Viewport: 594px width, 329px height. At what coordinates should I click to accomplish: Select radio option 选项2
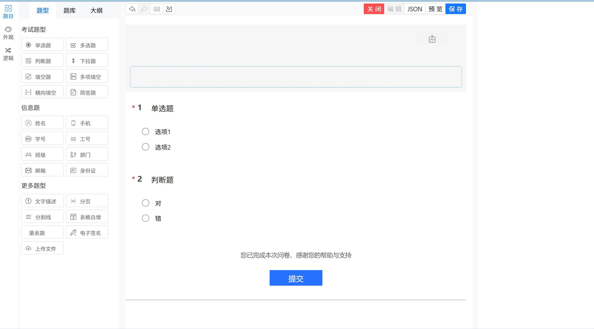point(145,147)
